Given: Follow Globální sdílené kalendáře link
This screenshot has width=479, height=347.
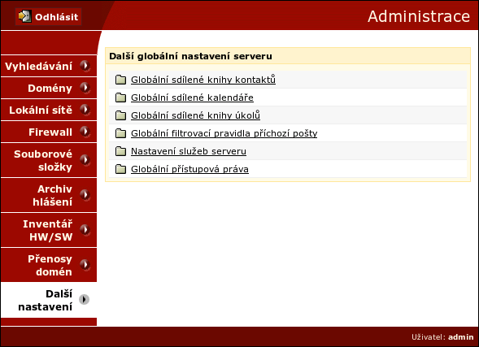Looking at the screenshot, I should click(x=192, y=98).
